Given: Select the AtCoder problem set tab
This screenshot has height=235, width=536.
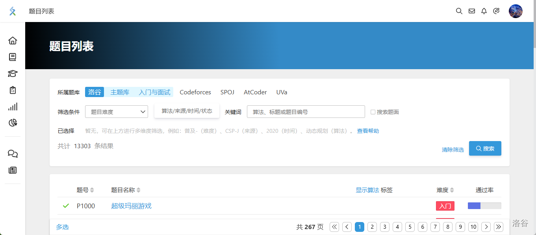Looking at the screenshot, I should pos(255,92).
